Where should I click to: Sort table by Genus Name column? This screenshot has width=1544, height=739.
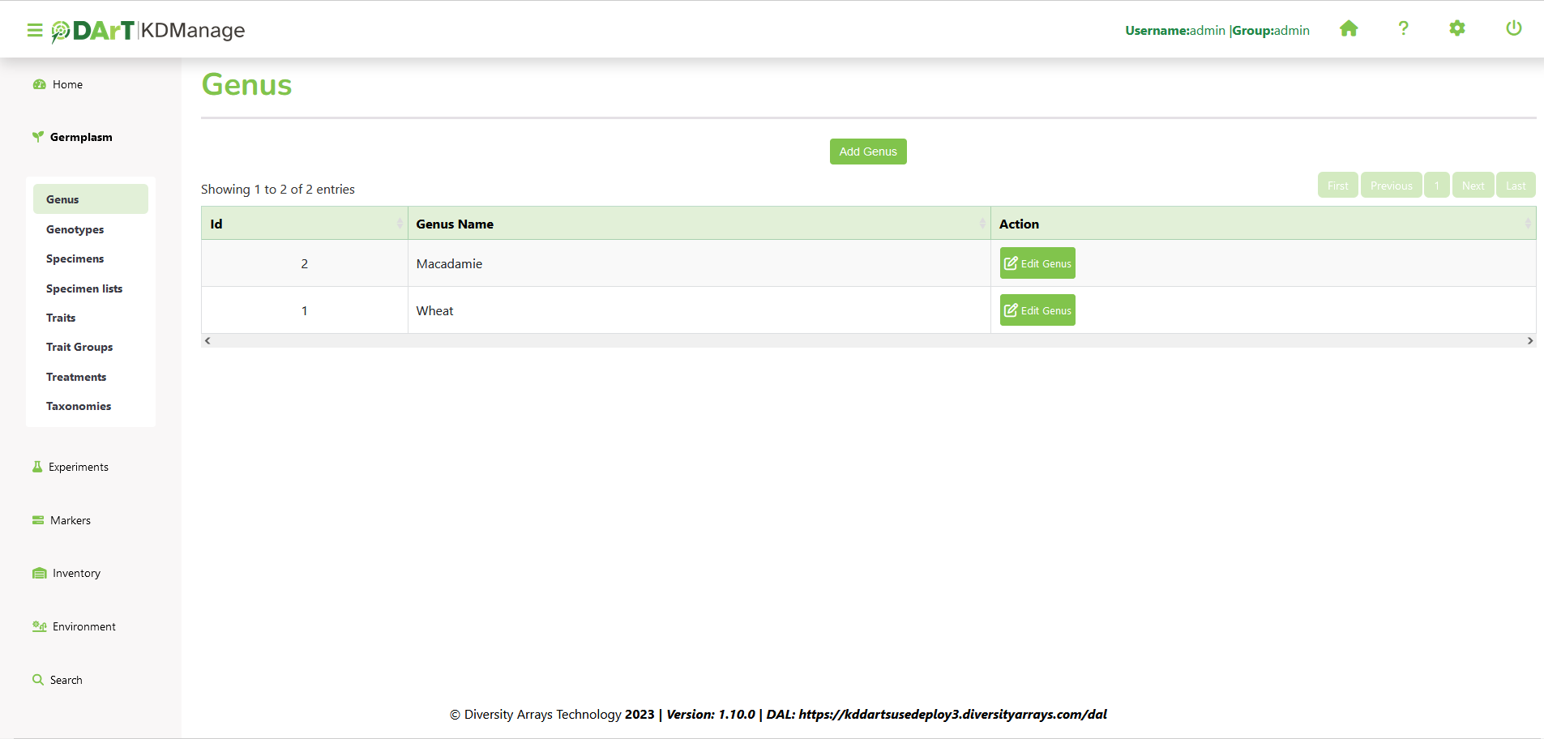(982, 224)
